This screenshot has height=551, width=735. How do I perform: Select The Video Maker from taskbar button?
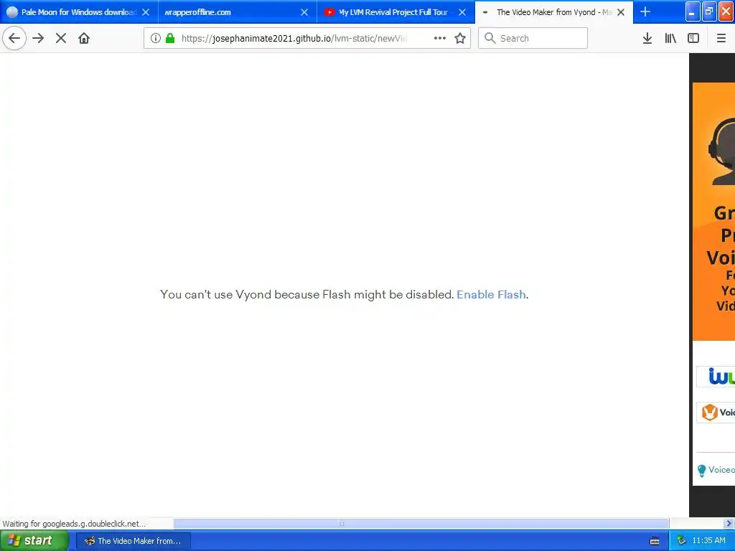[133, 541]
